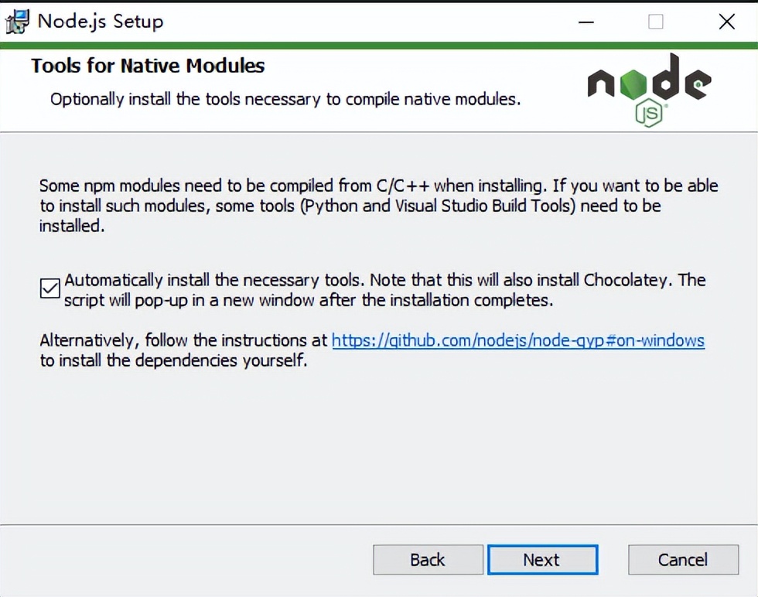Click the installer icon in the title bar
758x597 pixels.
17,22
